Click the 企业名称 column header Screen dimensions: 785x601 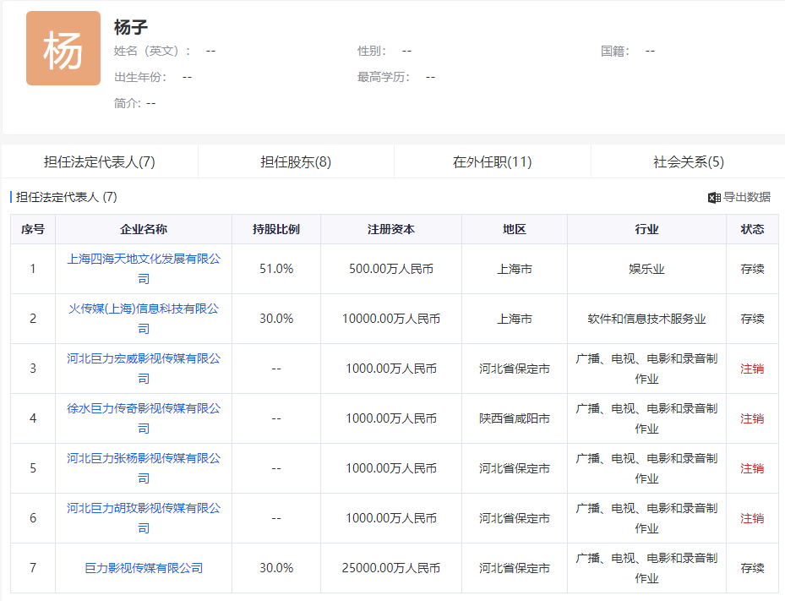coord(145,229)
